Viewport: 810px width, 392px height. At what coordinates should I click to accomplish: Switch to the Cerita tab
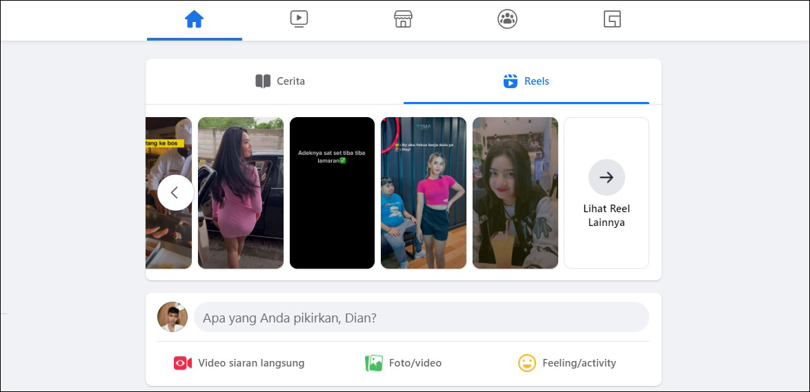coord(280,81)
